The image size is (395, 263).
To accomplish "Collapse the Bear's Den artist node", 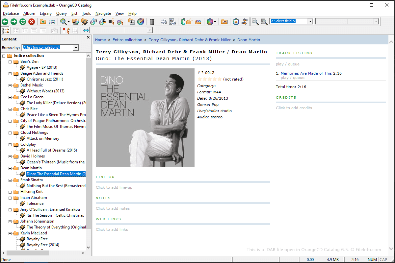I will [x=10, y=61].
